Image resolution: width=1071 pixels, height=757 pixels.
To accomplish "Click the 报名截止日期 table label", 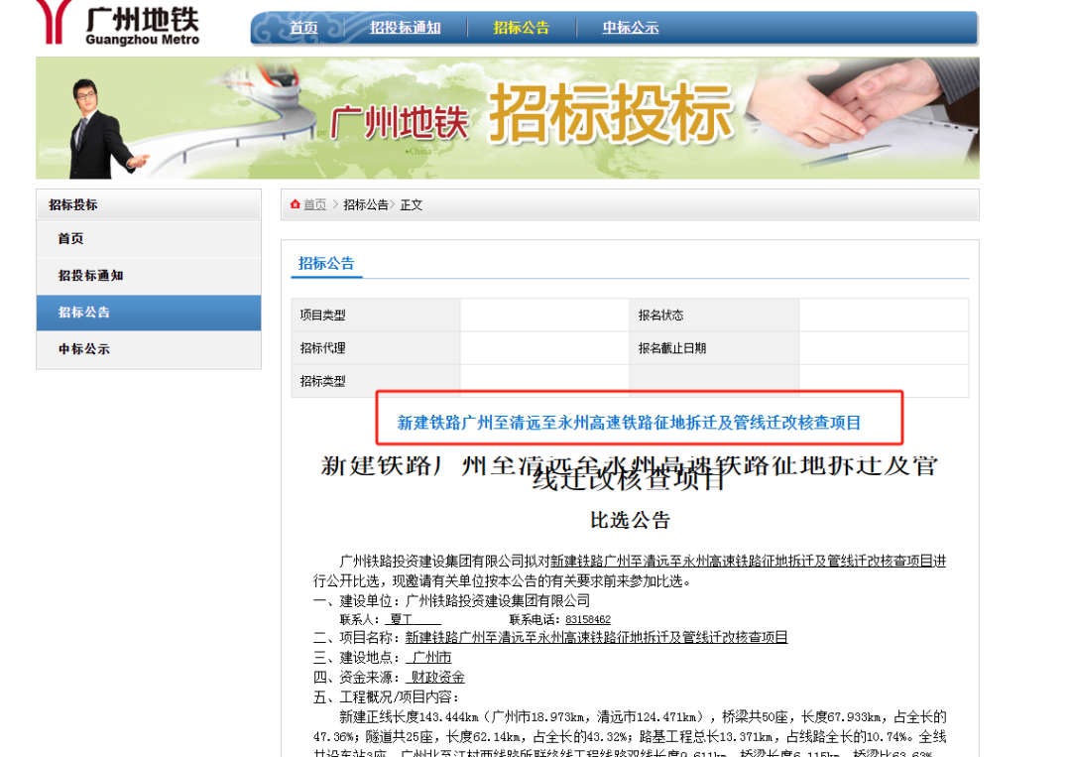I will coord(672,348).
